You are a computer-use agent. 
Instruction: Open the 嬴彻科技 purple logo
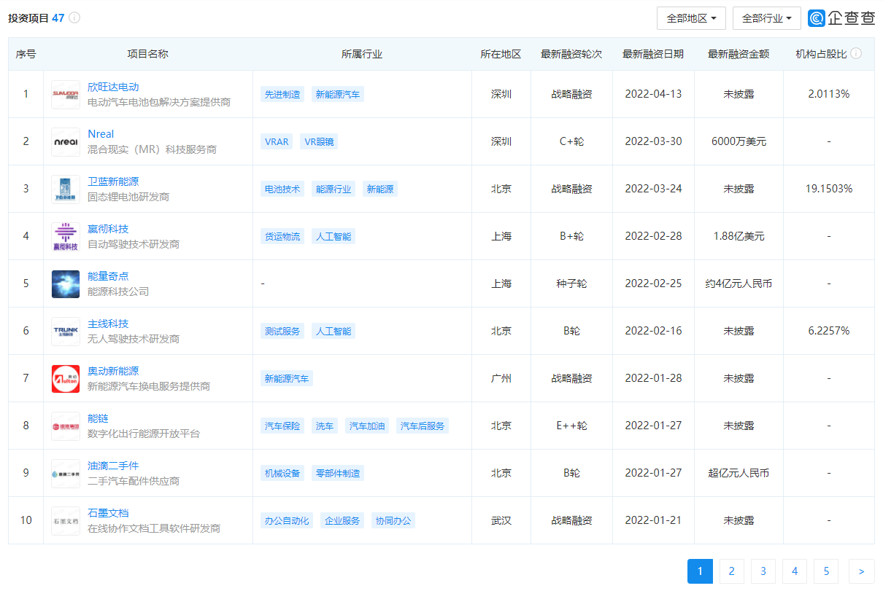(x=66, y=236)
